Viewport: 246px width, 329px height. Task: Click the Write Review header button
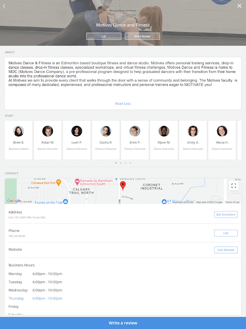[x=142, y=36]
